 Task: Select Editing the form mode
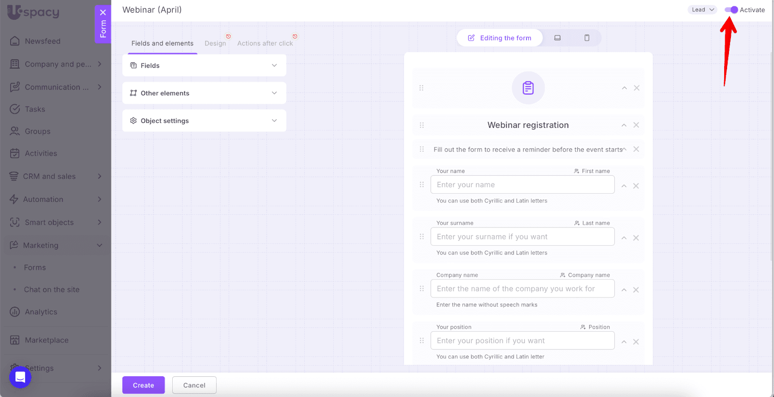[499, 38]
